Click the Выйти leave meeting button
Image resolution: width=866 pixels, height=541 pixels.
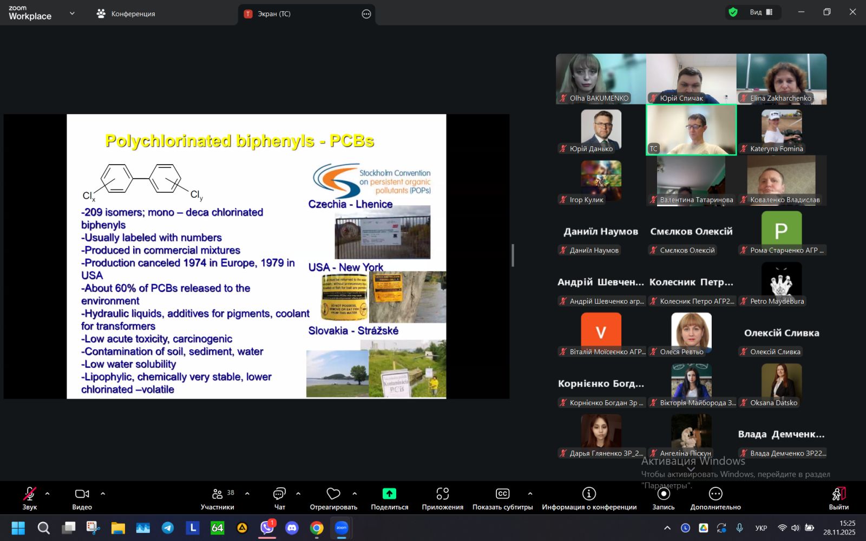(838, 498)
